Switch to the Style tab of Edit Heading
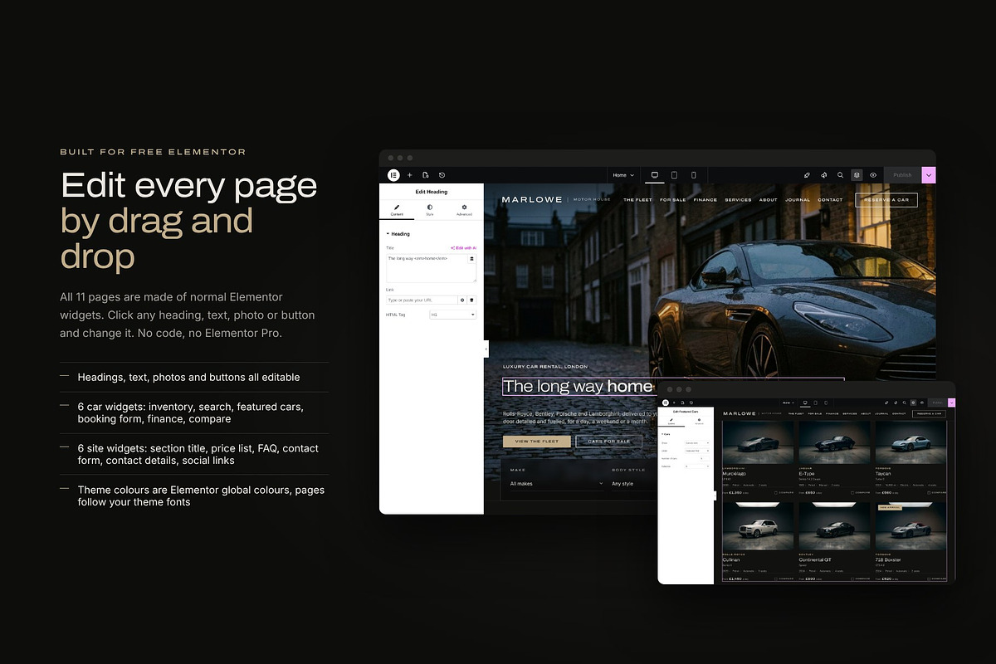 (430, 210)
